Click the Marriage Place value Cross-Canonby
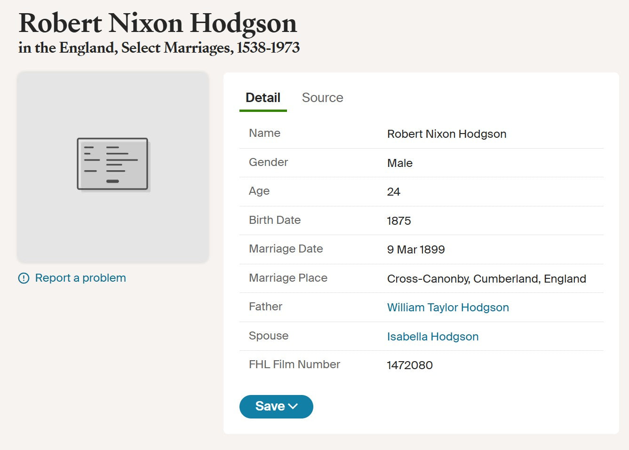The height and width of the screenshot is (450, 629). 486,279
